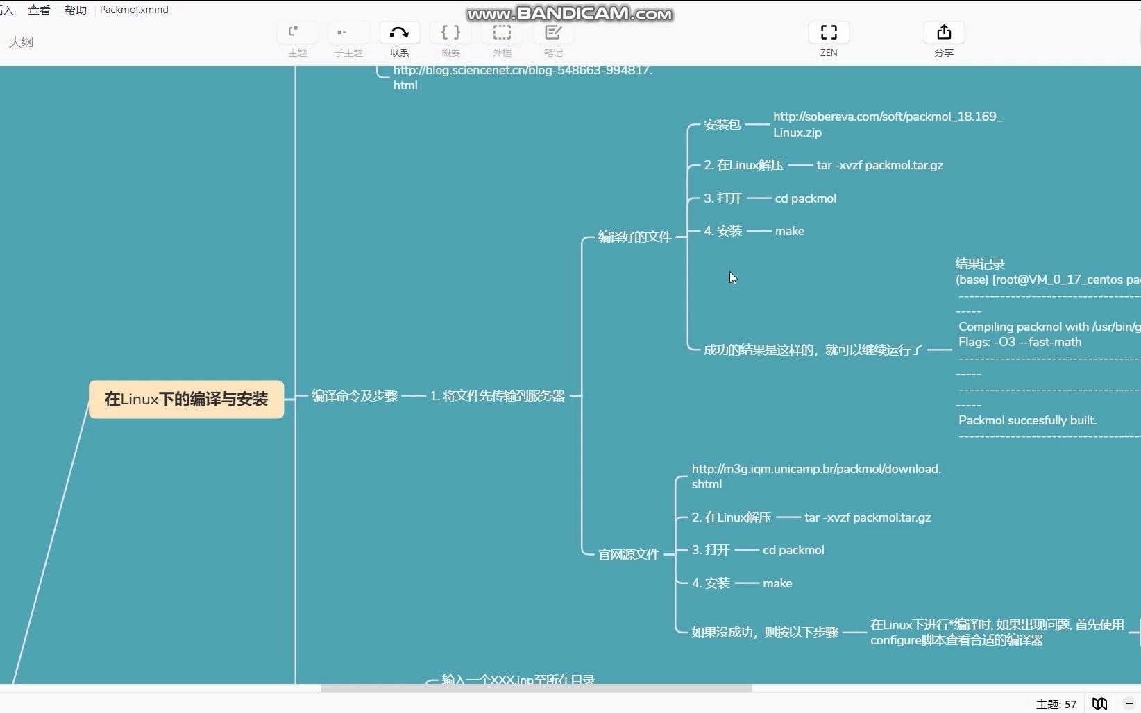This screenshot has height=713, width=1141.
Task: Select the 成功的结果是这样的 topic
Action: (813, 350)
